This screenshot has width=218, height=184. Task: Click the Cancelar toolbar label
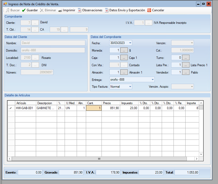[158, 10]
